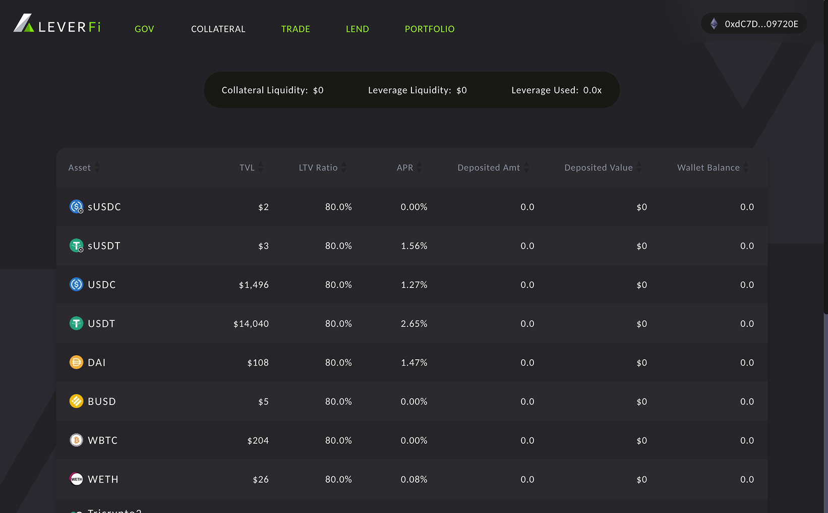Click the connected wallet address 0xdC7D...09720E
The height and width of the screenshot is (513, 828).
point(761,23)
